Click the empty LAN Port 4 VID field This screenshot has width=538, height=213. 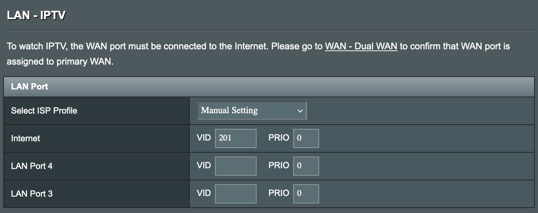pyautogui.click(x=236, y=166)
